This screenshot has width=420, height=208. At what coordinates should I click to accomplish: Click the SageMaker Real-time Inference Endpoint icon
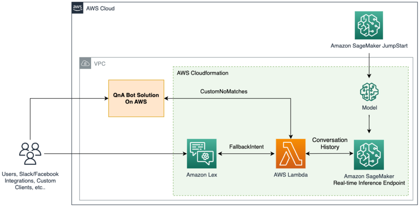369,155
